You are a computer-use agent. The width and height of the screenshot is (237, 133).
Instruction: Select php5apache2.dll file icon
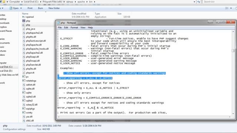[x=24, y=53]
